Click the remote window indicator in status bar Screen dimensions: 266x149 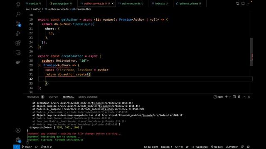click(x=17, y=147)
